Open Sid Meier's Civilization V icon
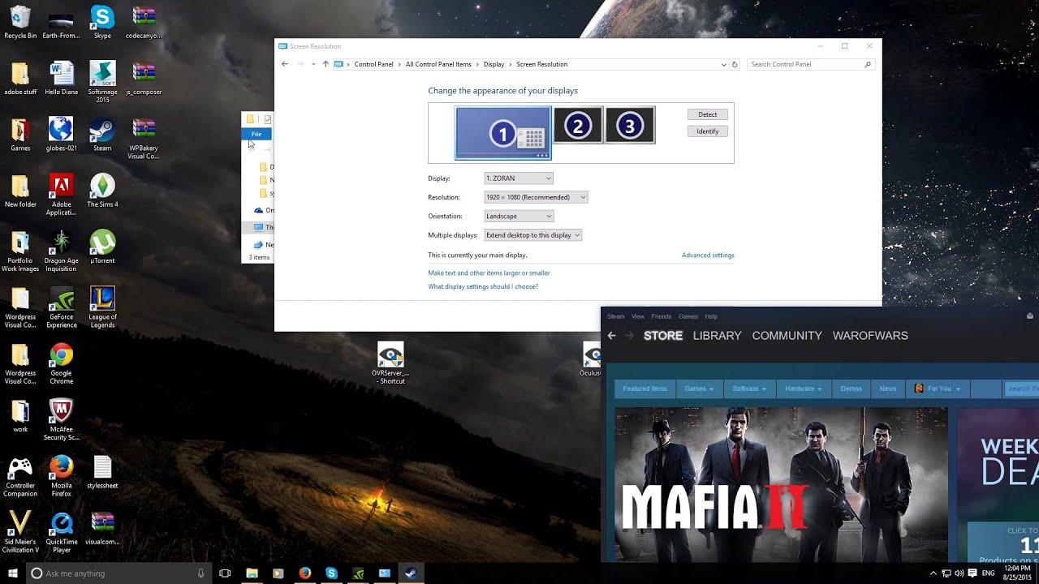 20,531
